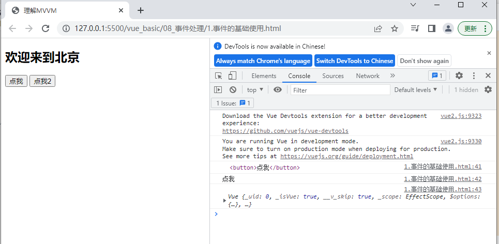
Task: Bookmark this page with the star icon
Action: pyautogui.click(x=395, y=28)
